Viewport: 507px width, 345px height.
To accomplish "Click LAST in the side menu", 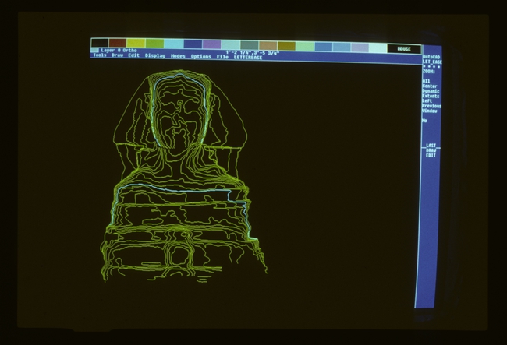I will pyautogui.click(x=431, y=146).
